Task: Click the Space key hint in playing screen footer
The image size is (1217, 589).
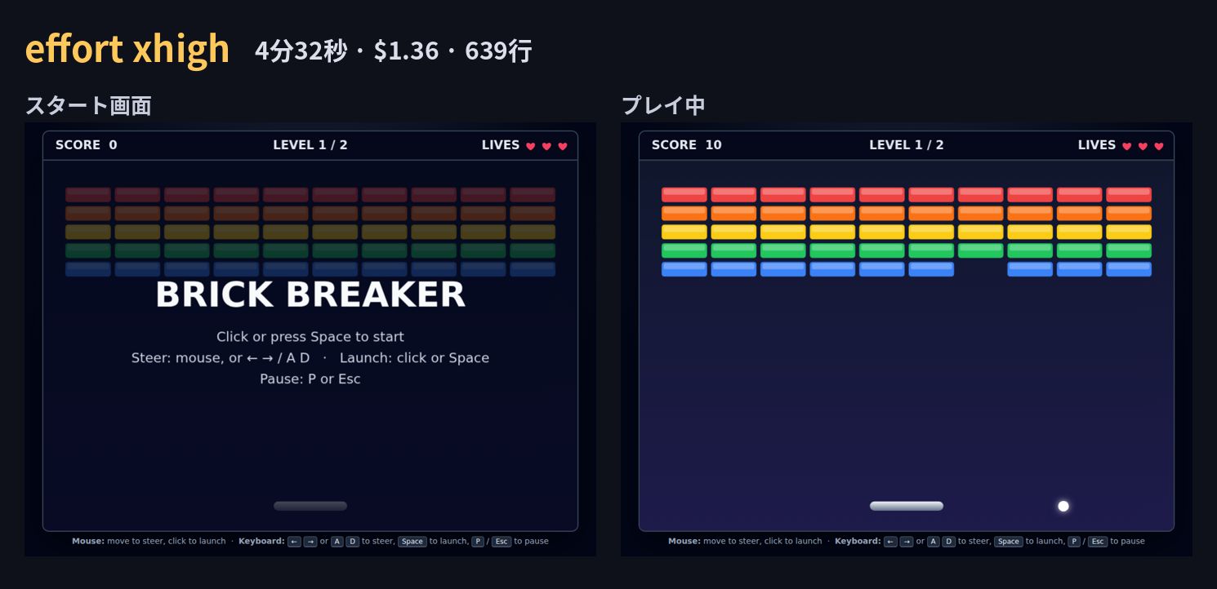Action: point(1009,542)
